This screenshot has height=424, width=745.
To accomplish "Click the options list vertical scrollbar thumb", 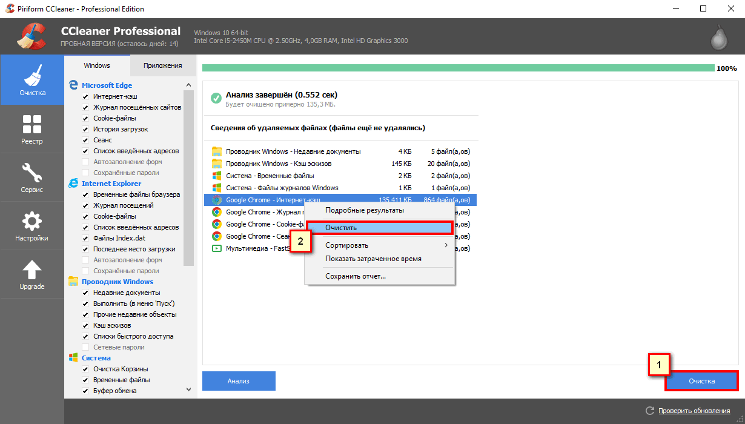I will point(188,178).
